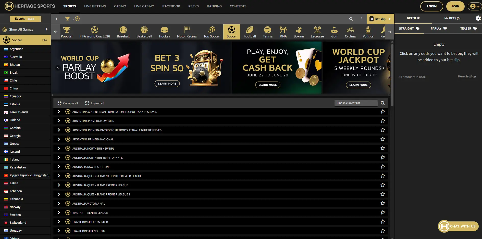Choose the MMA sport icon
This screenshot has height=239, width=482.
(283, 32)
